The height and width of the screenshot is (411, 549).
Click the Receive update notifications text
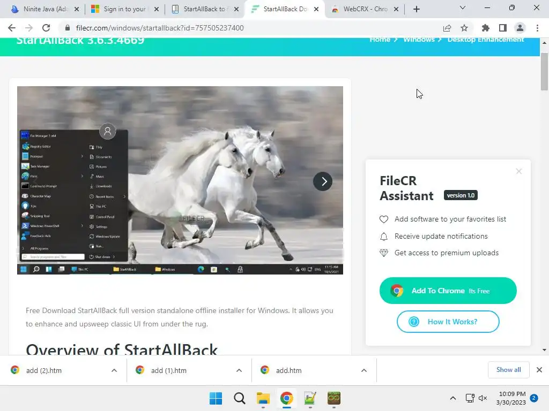click(x=441, y=236)
